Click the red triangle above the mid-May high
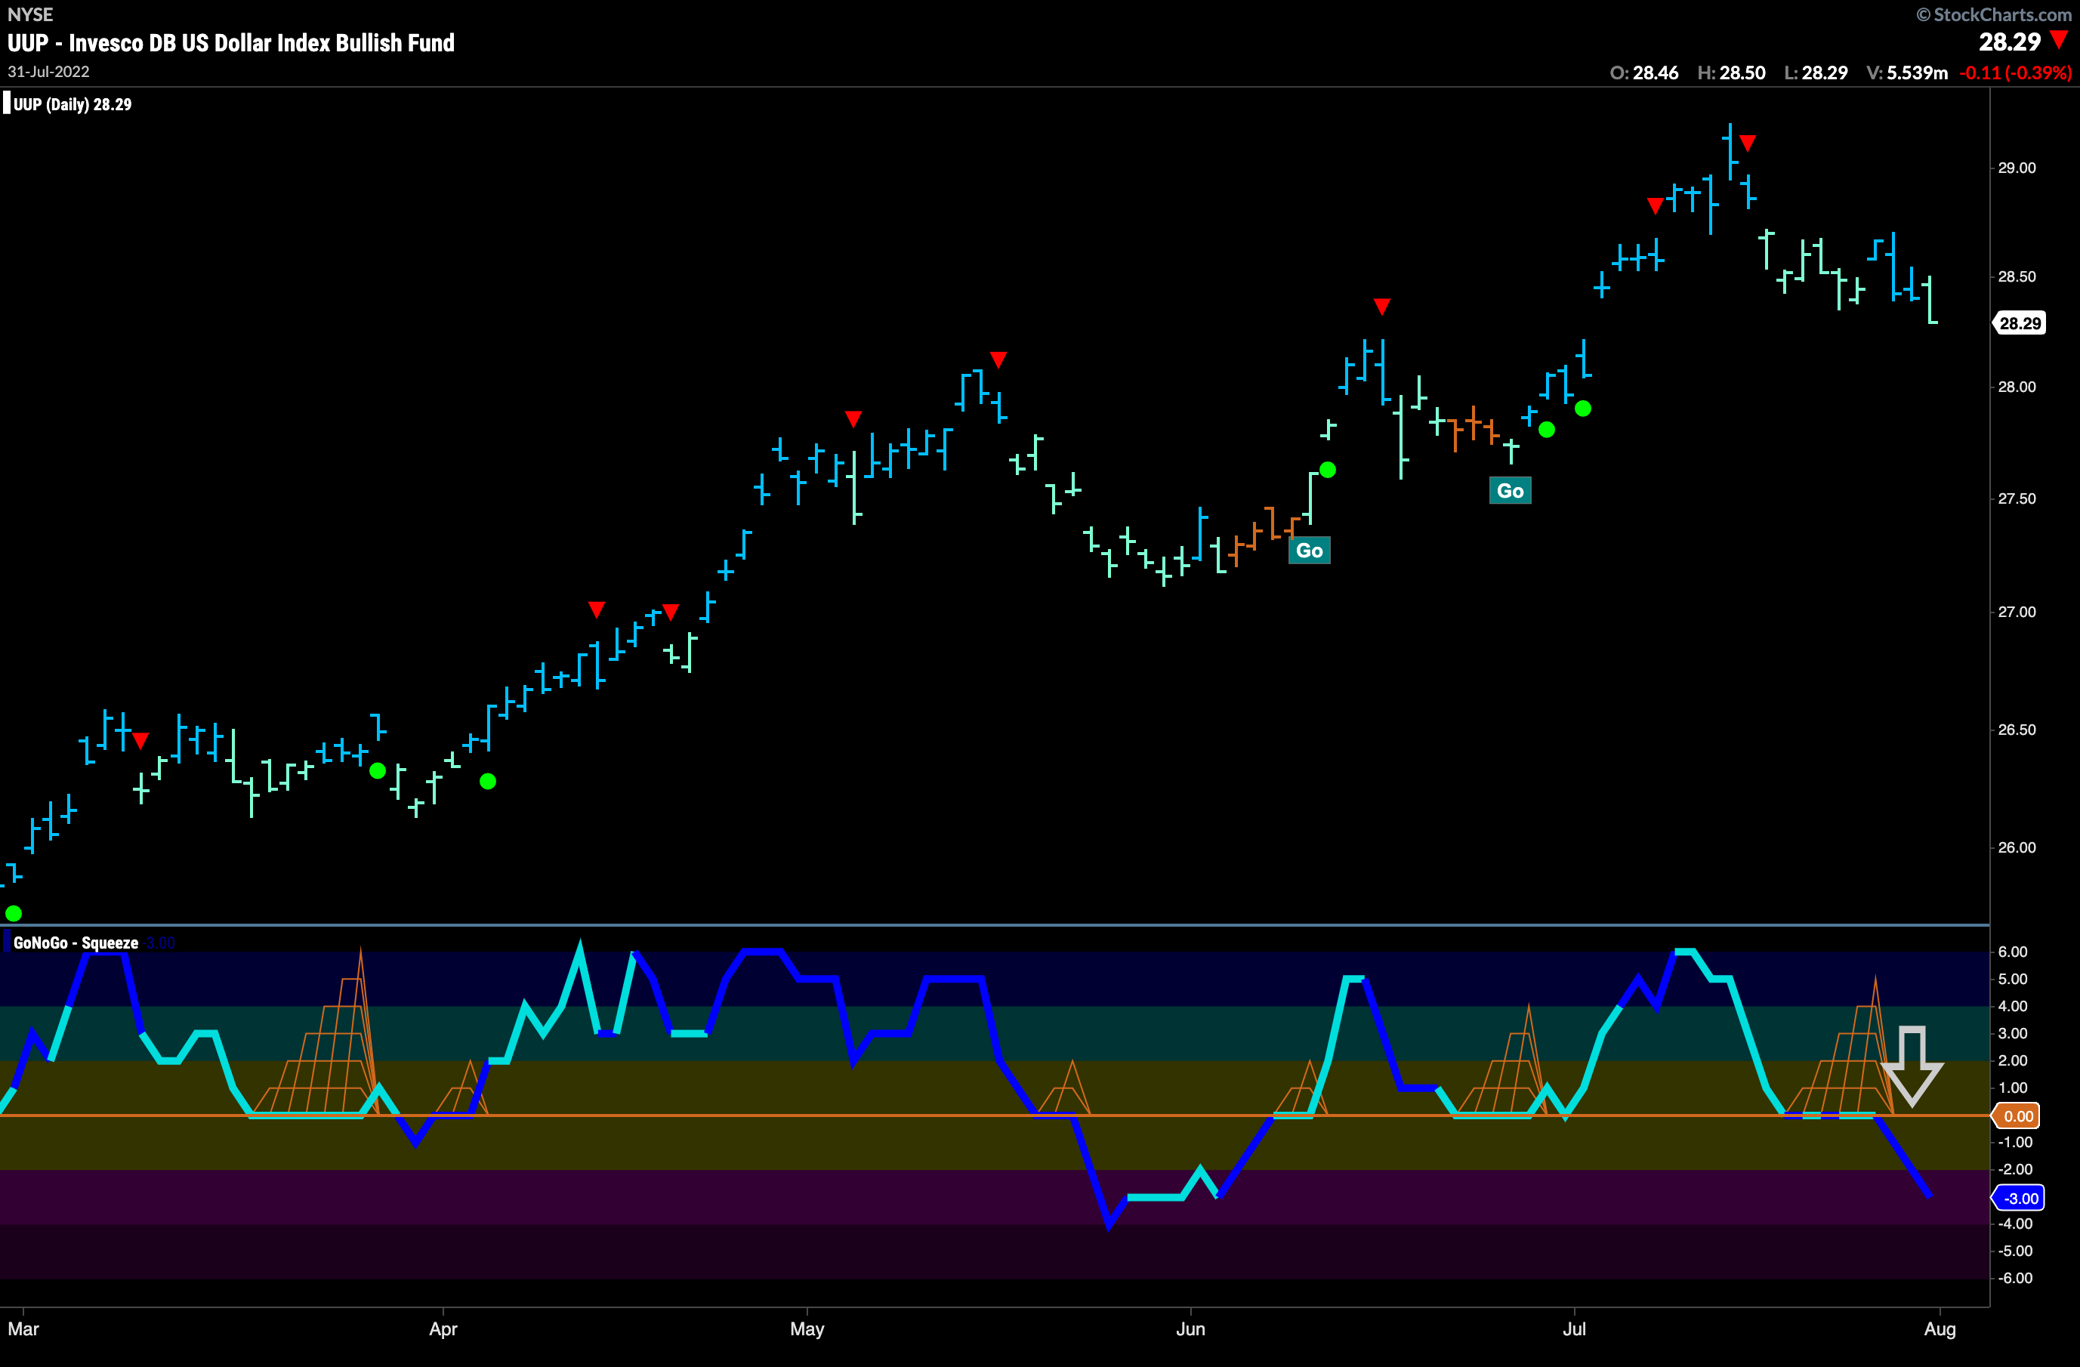 pyautogui.click(x=999, y=360)
